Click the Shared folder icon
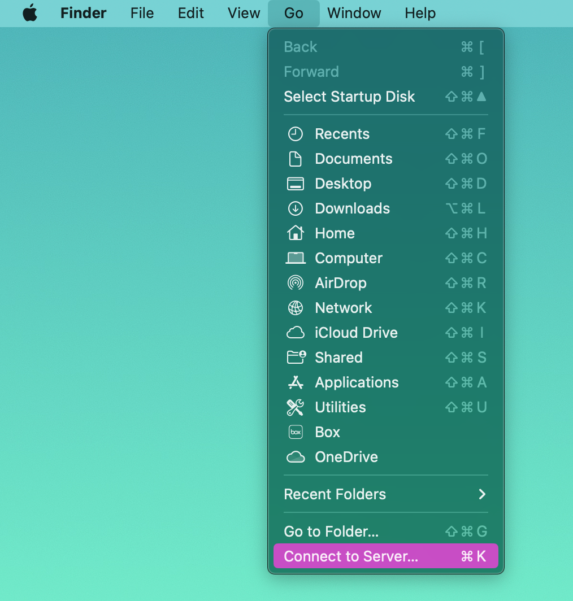573x601 pixels. (296, 357)
